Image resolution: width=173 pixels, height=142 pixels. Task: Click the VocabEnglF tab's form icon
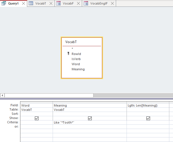tap(86, 3)
